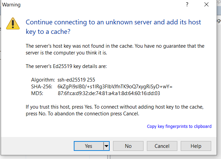Expand the dropdown arrow beside Yes
The image size is (221, 159).
click(106, 146)
